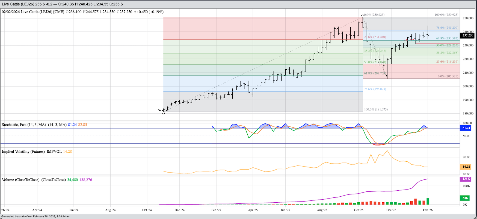
Task: Click the Fibonacci anchor circle at the chart low
Action: (x=163, y=113)
